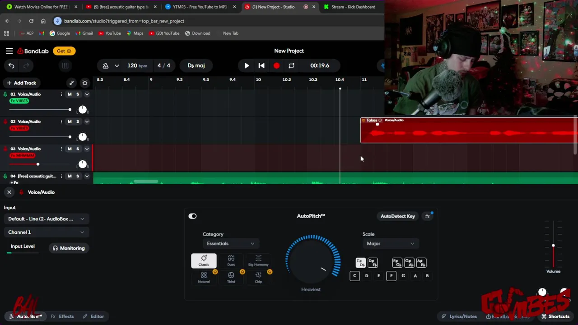This screenshot has width=578, height=325.
Task: Click the Add Track button
Action: 21,83
